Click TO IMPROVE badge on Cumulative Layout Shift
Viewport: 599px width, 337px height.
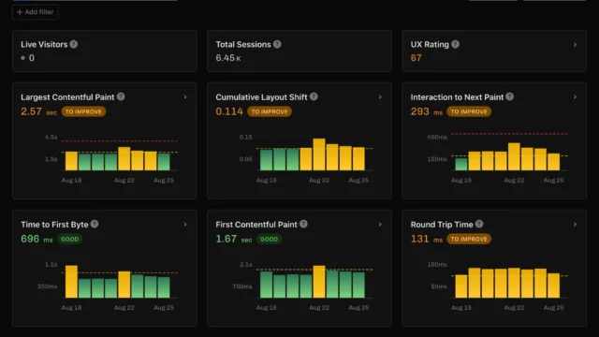(270, 111)
